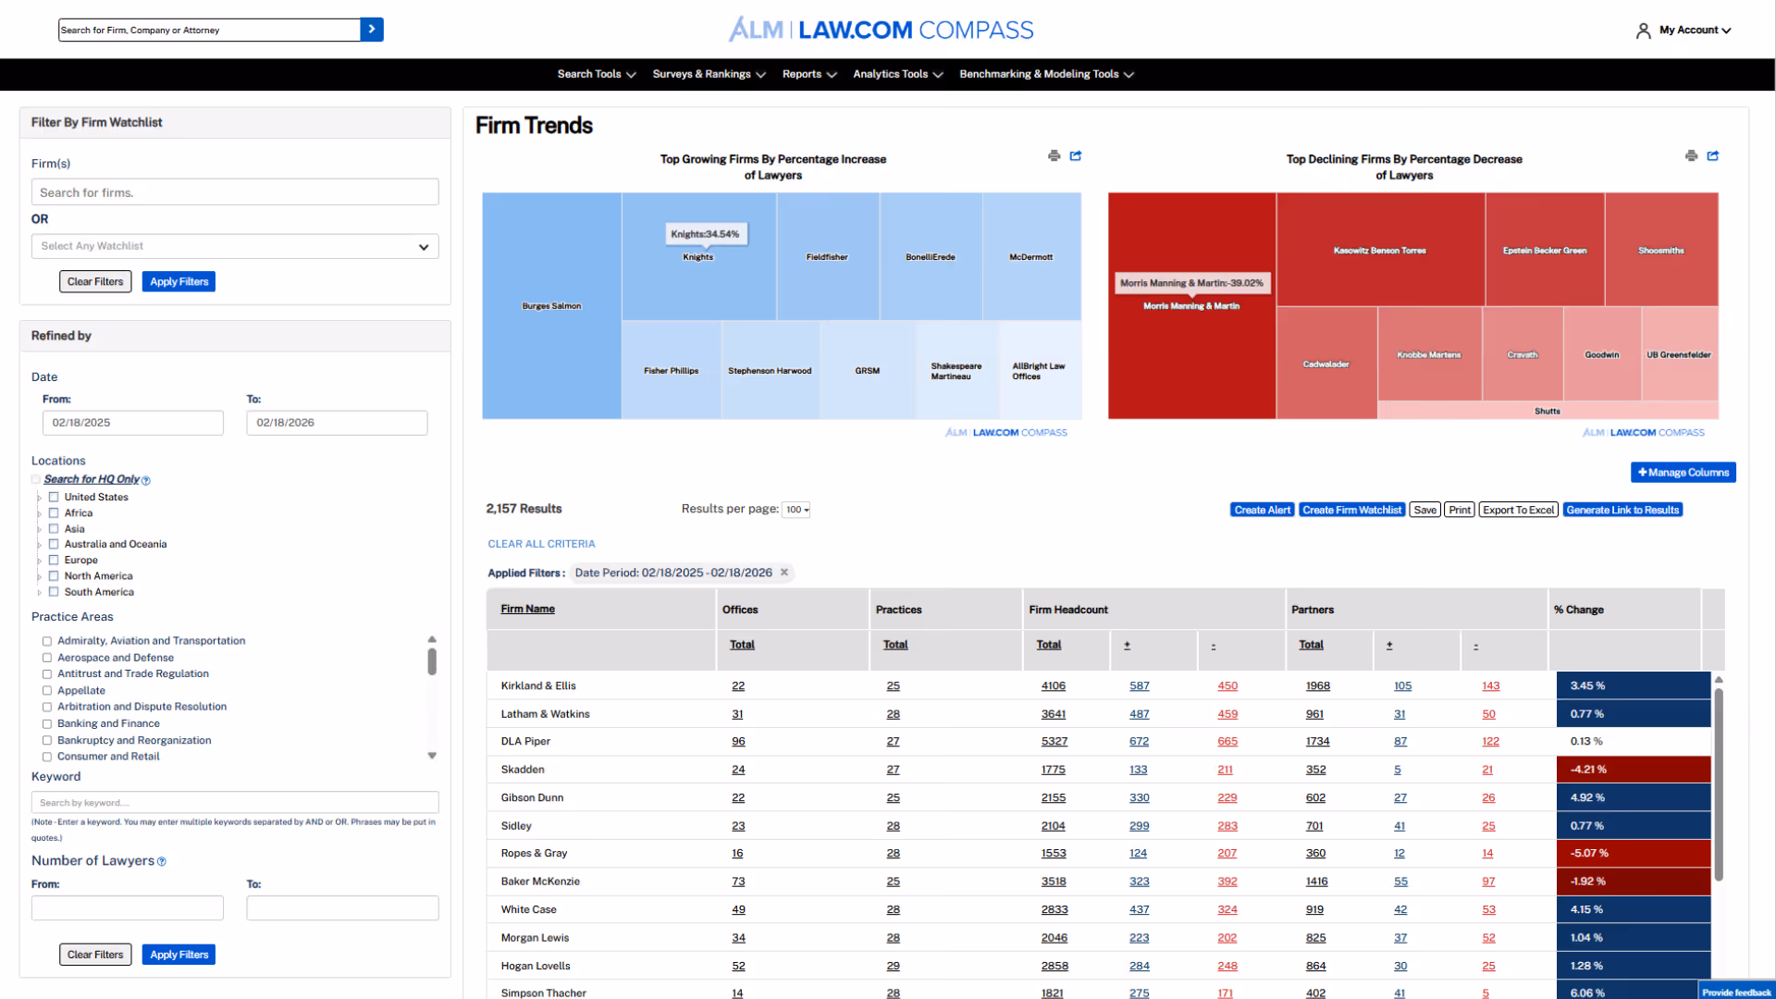Click the CLEAR ALL CRITERIA link
This screenshot has height=999, width=1776.
[x=541, y=544]
